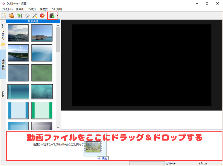The height and width of the screenshot is (166, 223).
Task: Create a new DVD project
Action: click(3, 15)
